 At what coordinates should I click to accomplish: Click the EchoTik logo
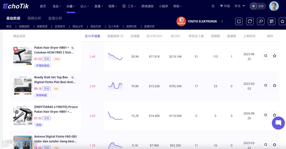(x=16, y=6)
